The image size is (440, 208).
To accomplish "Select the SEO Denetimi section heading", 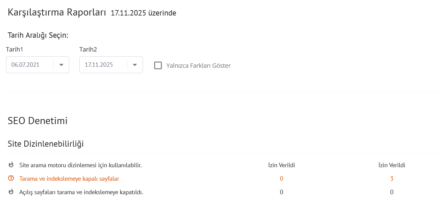I will click(38, 121).
